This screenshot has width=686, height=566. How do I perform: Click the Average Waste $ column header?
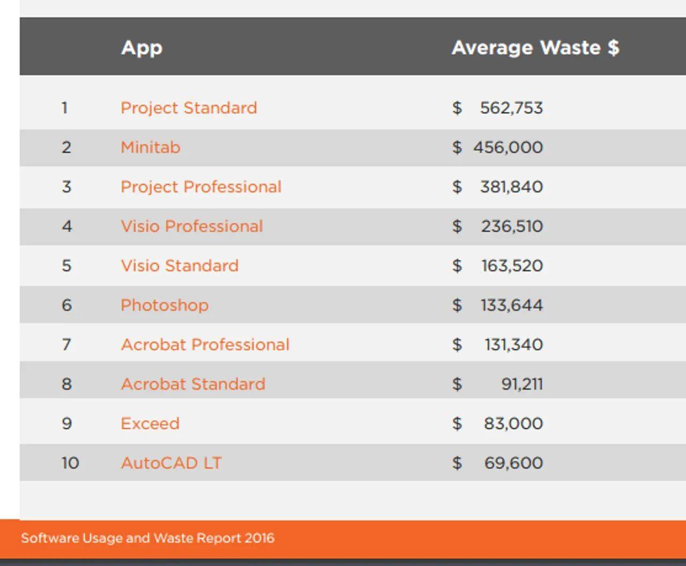tap(535, 47)
